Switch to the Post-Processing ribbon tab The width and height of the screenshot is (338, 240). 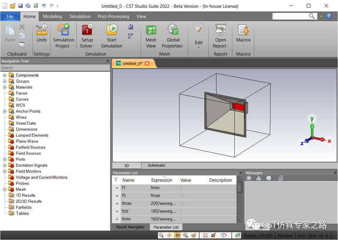pos(113,16)
